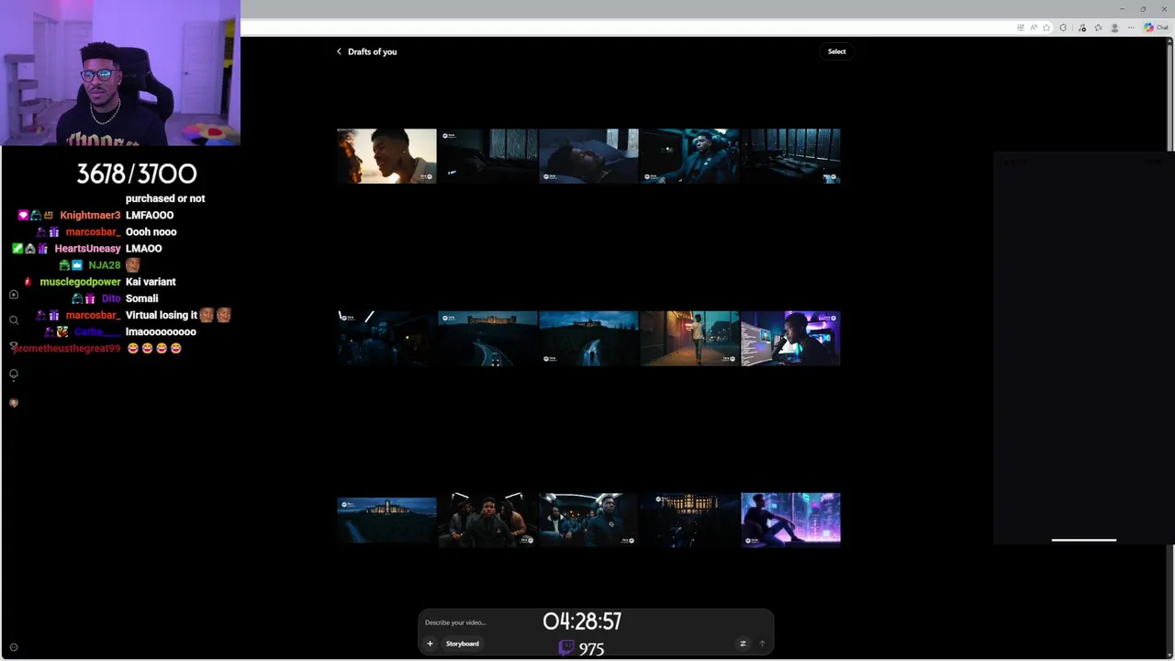Open the draft of man walking in neon alley
1175x661 pixels.
689,338
